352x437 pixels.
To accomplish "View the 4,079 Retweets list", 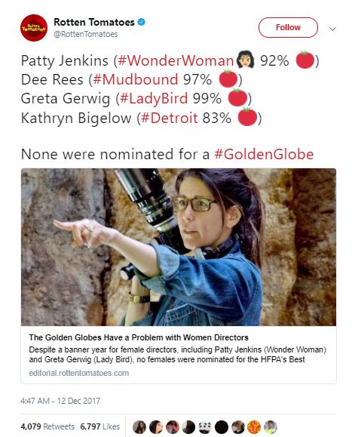I will (47, 426).
